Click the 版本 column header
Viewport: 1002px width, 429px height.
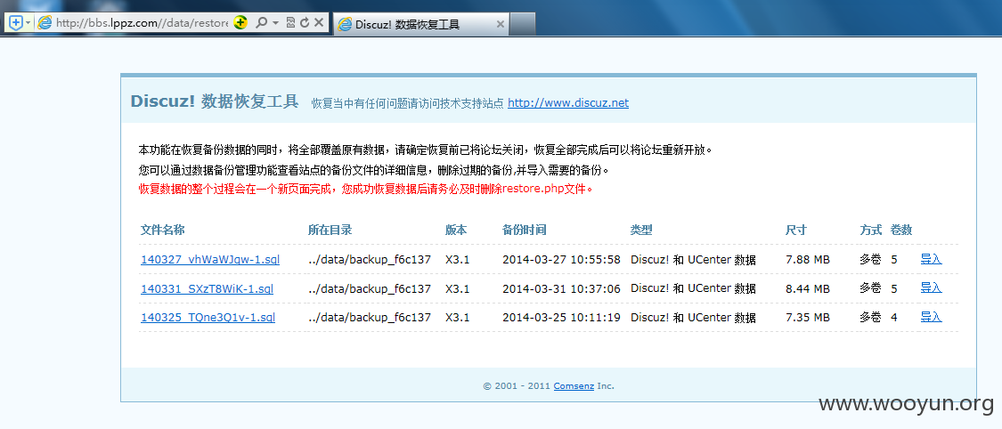pos(456,230)
